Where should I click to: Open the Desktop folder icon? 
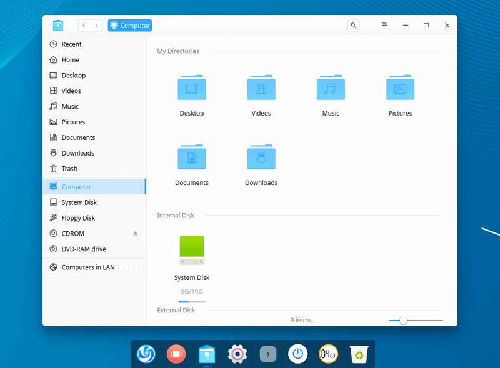[192, 88]
